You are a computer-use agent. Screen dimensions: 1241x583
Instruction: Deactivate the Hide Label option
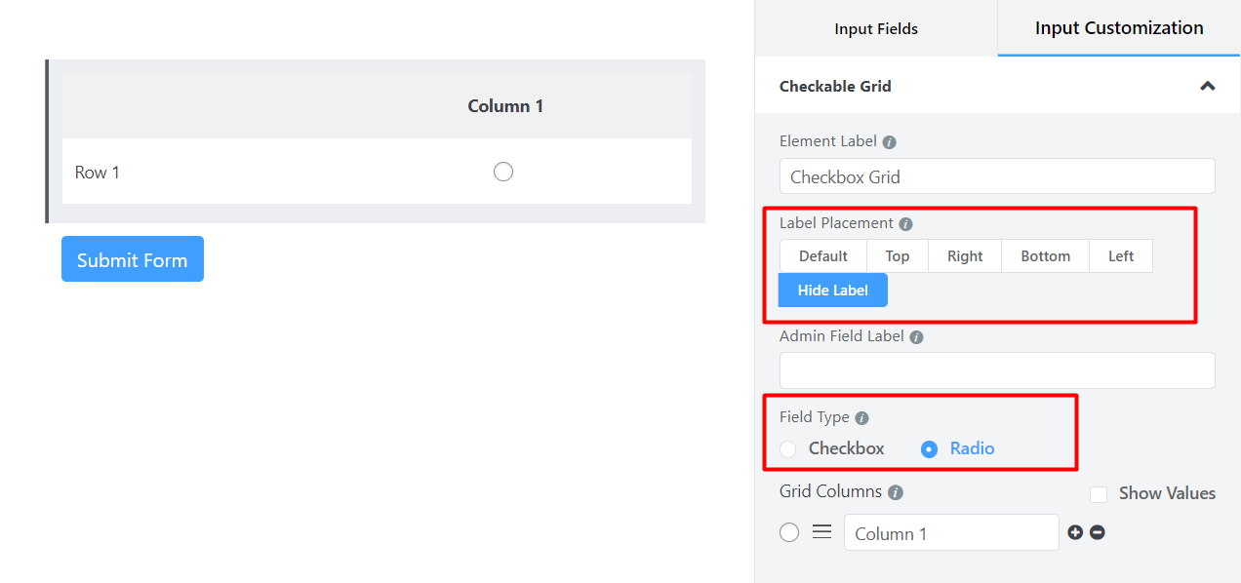coord(832,290)
